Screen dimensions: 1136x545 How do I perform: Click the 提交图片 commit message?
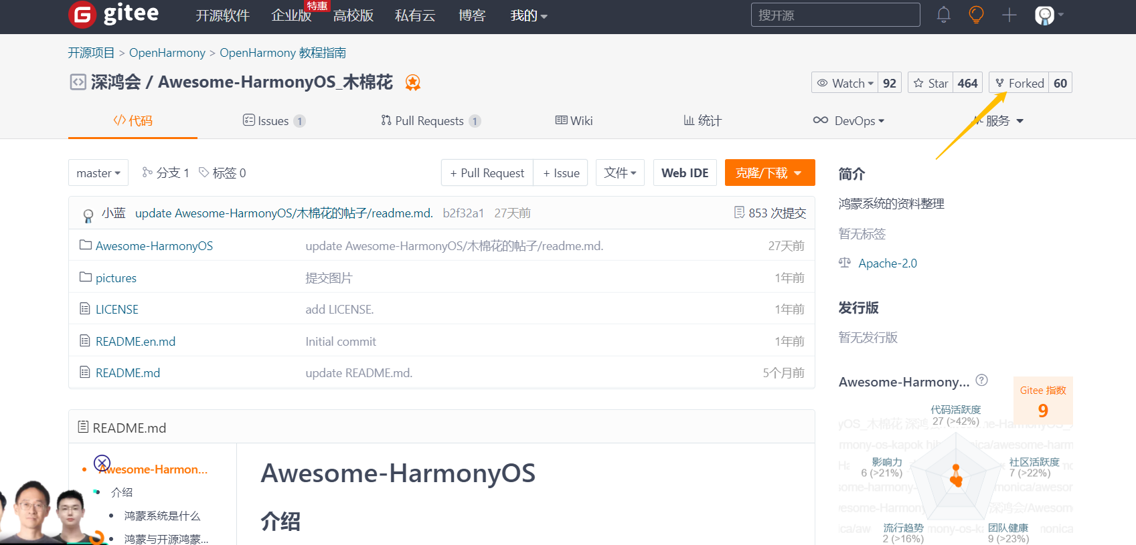coord(329,278)
